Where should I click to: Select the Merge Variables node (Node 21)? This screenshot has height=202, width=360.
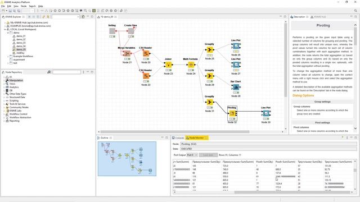point(127,54)
